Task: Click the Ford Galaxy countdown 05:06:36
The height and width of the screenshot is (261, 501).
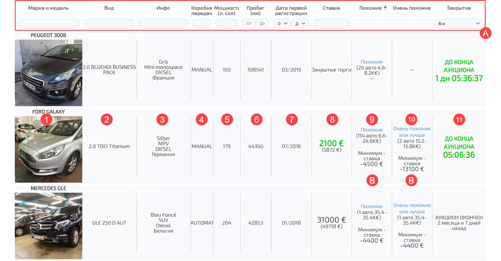Action: point(459,155)
